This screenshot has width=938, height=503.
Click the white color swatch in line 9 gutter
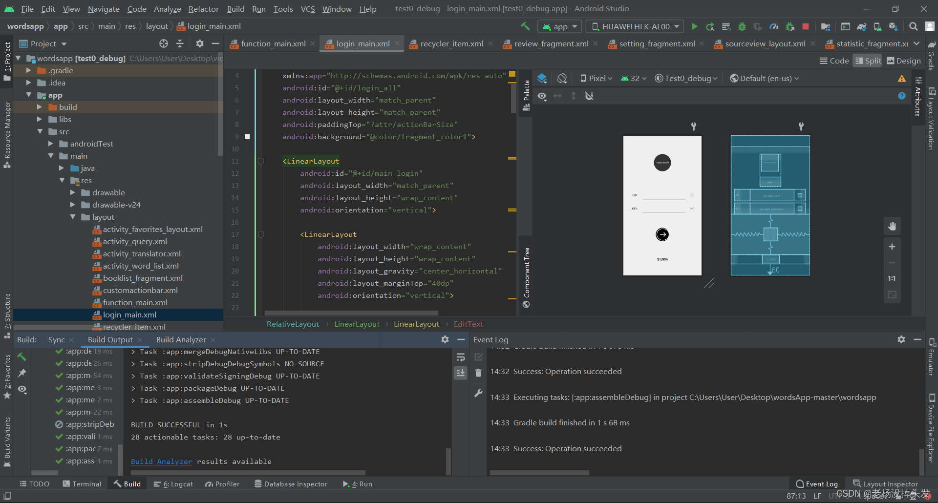(247, 137)
